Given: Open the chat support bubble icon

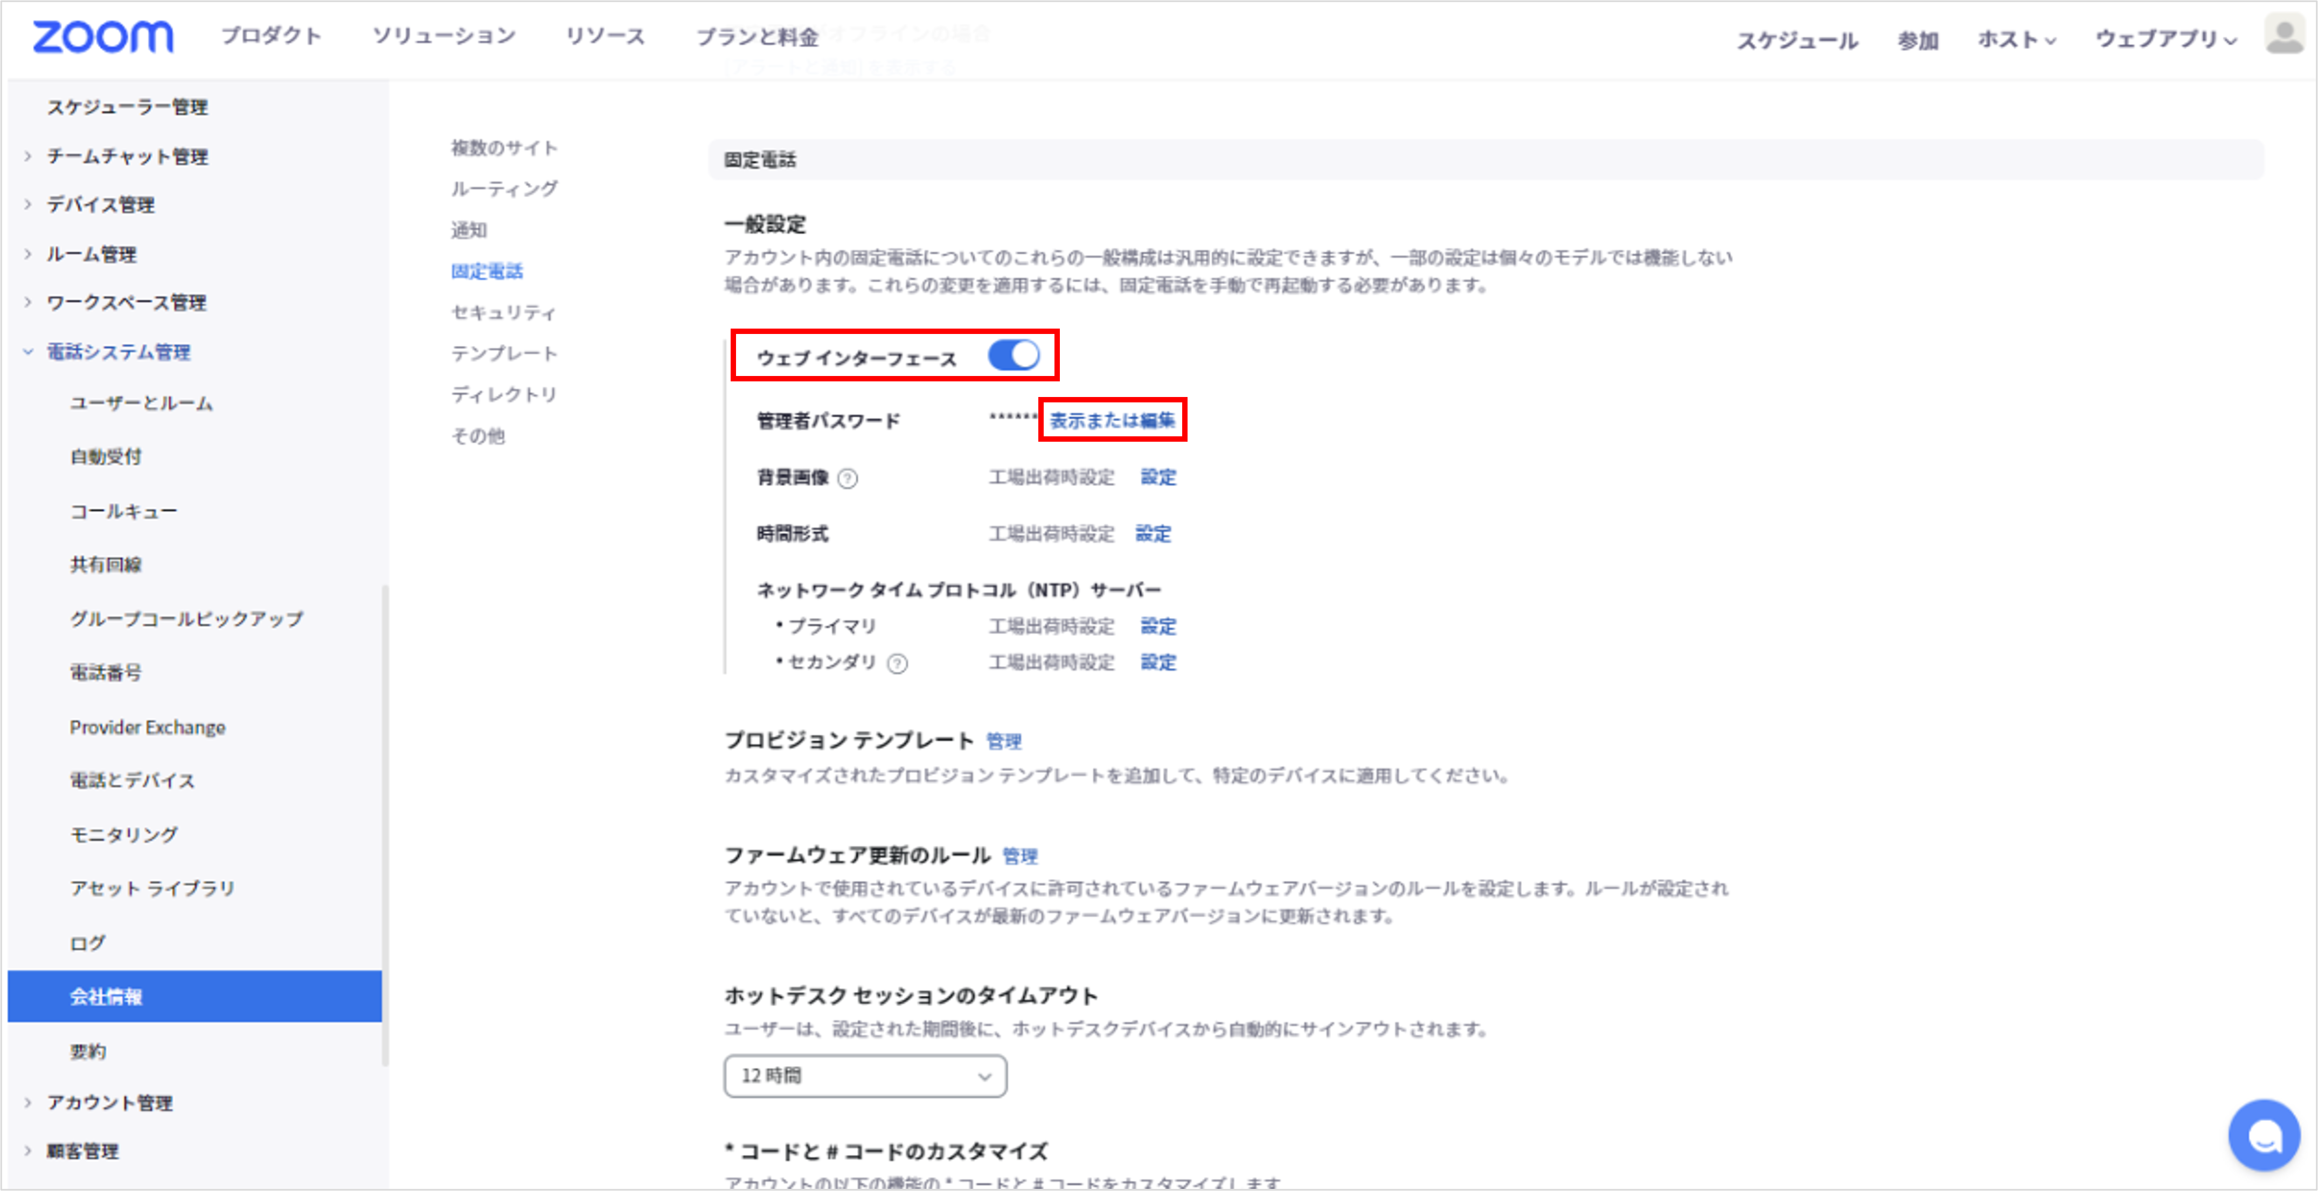Looking at the screenshot, I should tap(2263, 1135).
